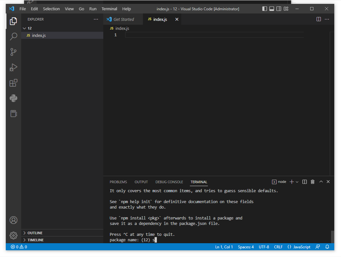Click the VS Code logo in title bar

tap(12, 9)
